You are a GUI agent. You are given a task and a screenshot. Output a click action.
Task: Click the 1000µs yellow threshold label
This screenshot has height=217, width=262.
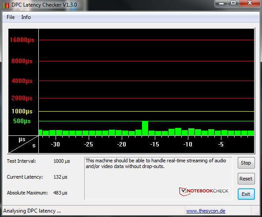pos(22,111)
